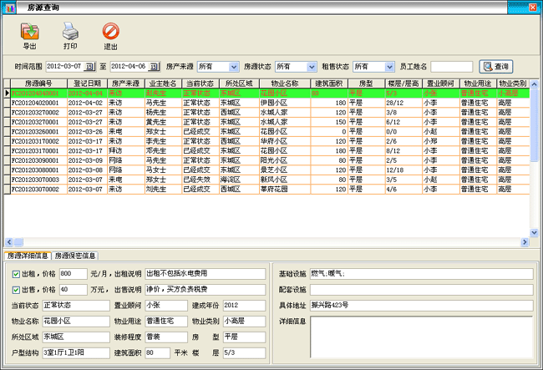Expand the 房源状态 status dropdown

click(310, 66)
